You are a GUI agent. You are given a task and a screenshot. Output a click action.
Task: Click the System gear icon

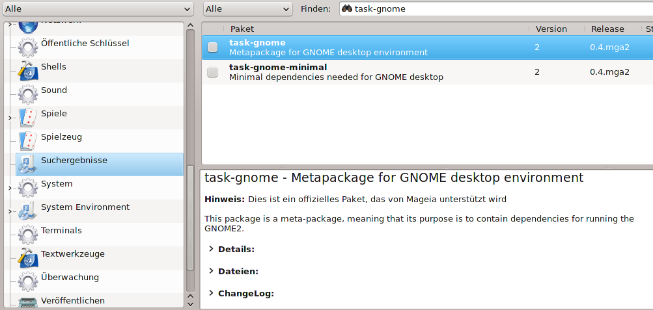tap(28, 187)
